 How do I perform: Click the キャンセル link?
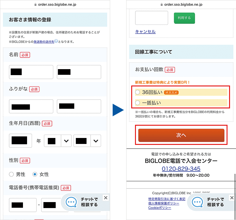pyautogui.click(x=145, y=31)
